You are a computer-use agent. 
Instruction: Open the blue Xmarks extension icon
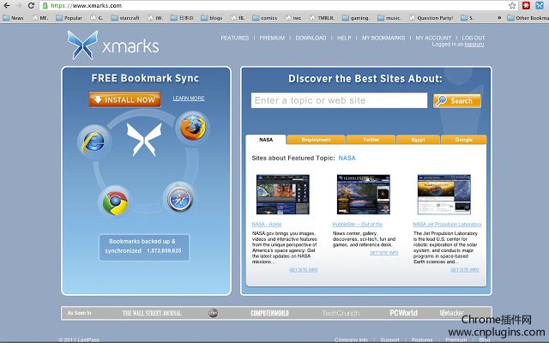540,6
